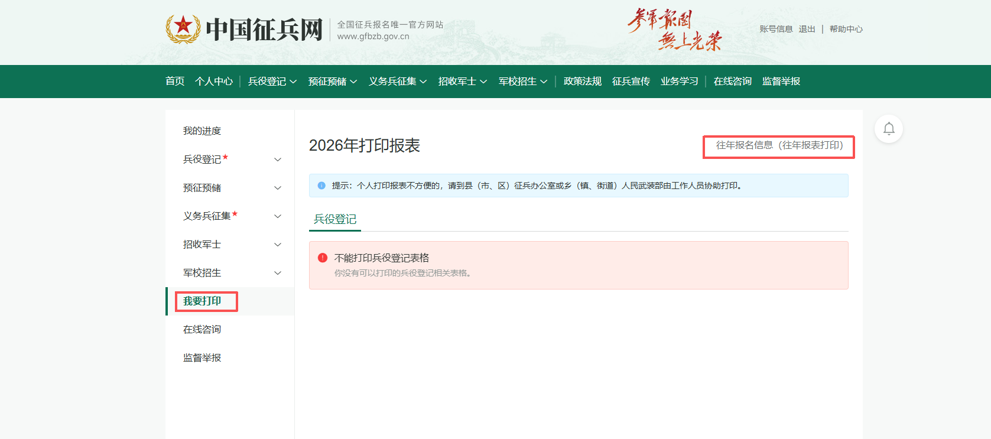Open 义务兵征集 dropdown in top navigation

coord(397,82)
